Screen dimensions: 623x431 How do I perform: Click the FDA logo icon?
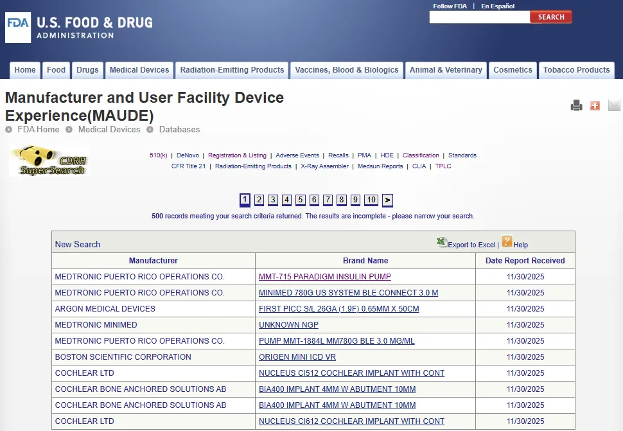pyautogui.click(x=18, y=28)
